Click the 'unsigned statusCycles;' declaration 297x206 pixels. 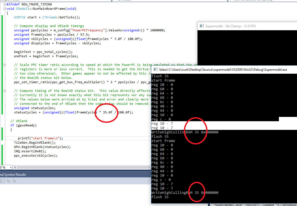(x=35, y=108)
